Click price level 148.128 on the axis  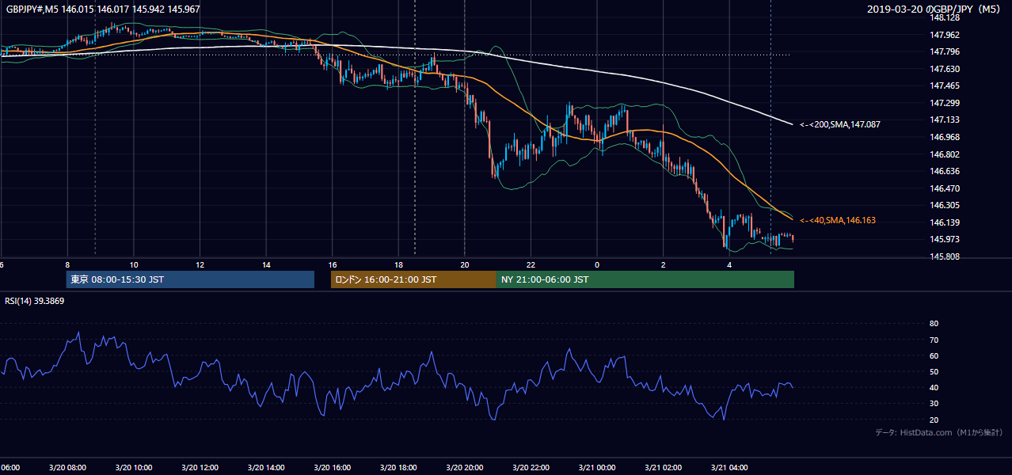pos(945,18)
